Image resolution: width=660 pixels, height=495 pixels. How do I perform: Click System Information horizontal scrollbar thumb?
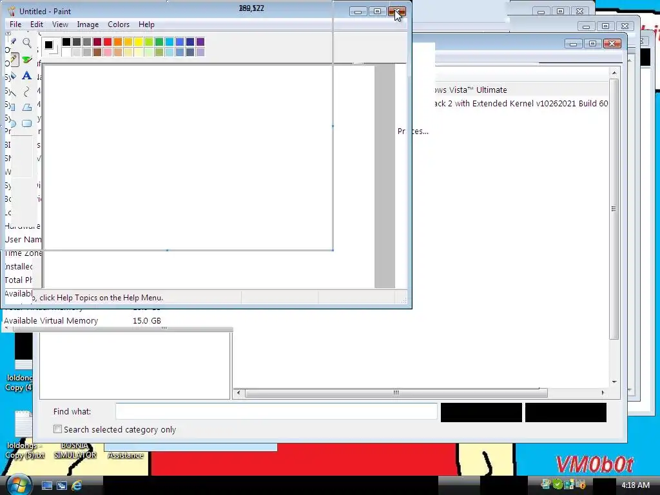396,393
